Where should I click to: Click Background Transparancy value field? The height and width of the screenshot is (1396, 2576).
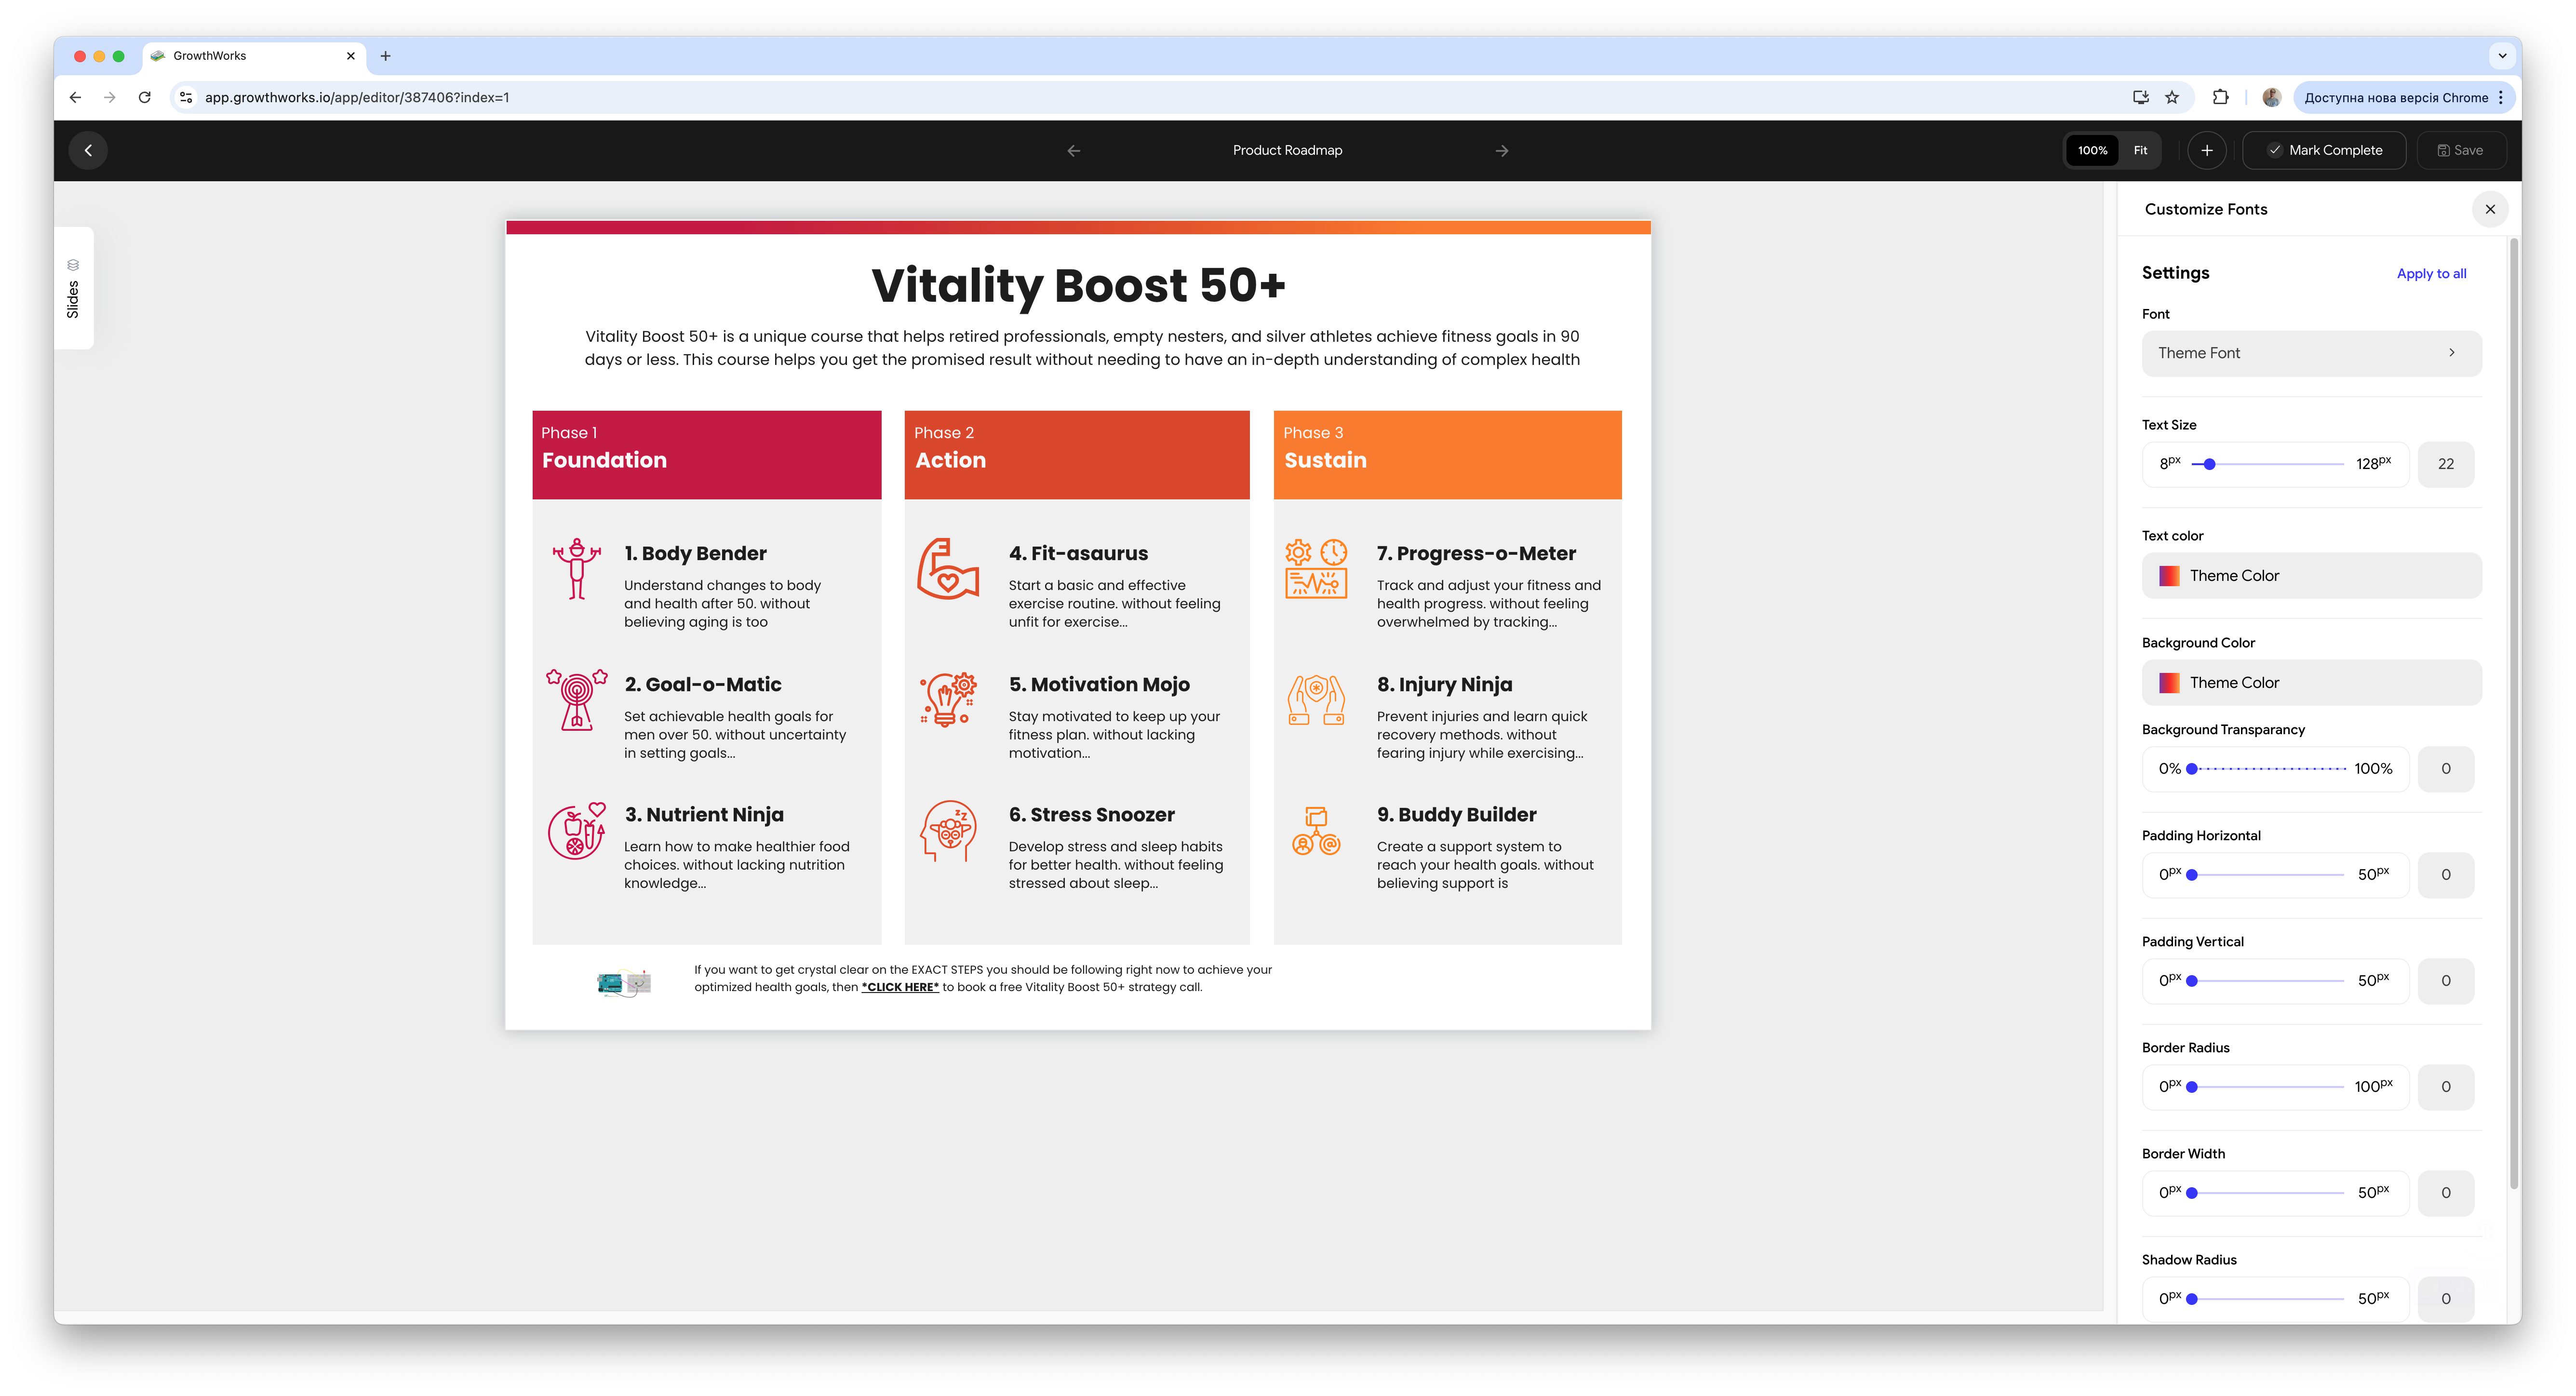(2445, 769)
